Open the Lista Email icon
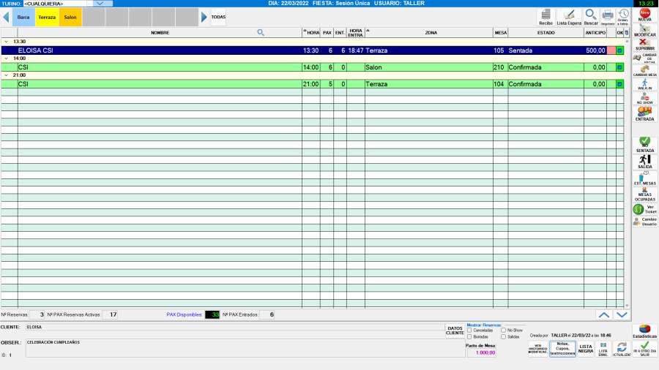 coord(603,349)
